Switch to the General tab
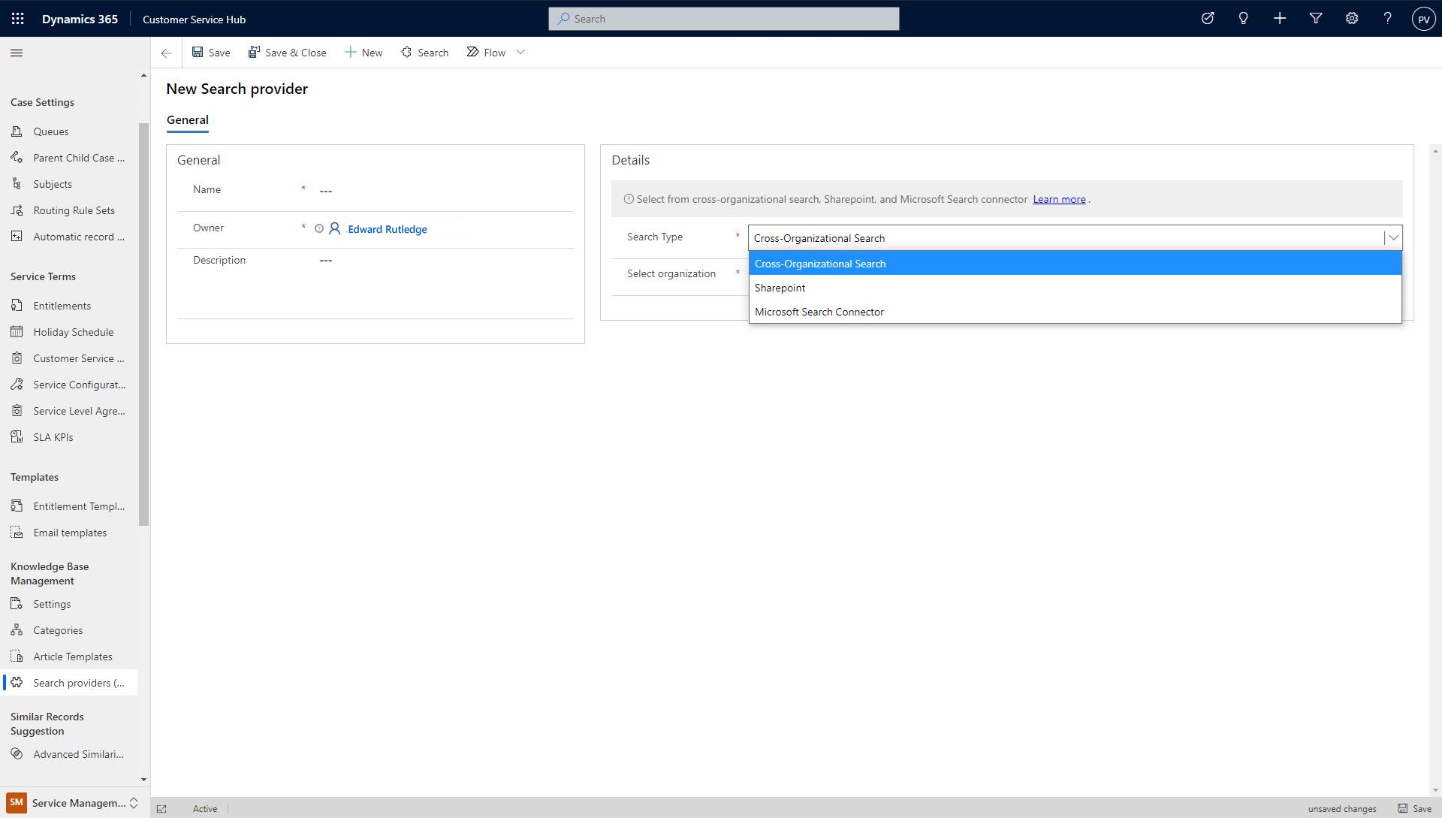Viewport: 1442px width, 818px height. [187, 120]
